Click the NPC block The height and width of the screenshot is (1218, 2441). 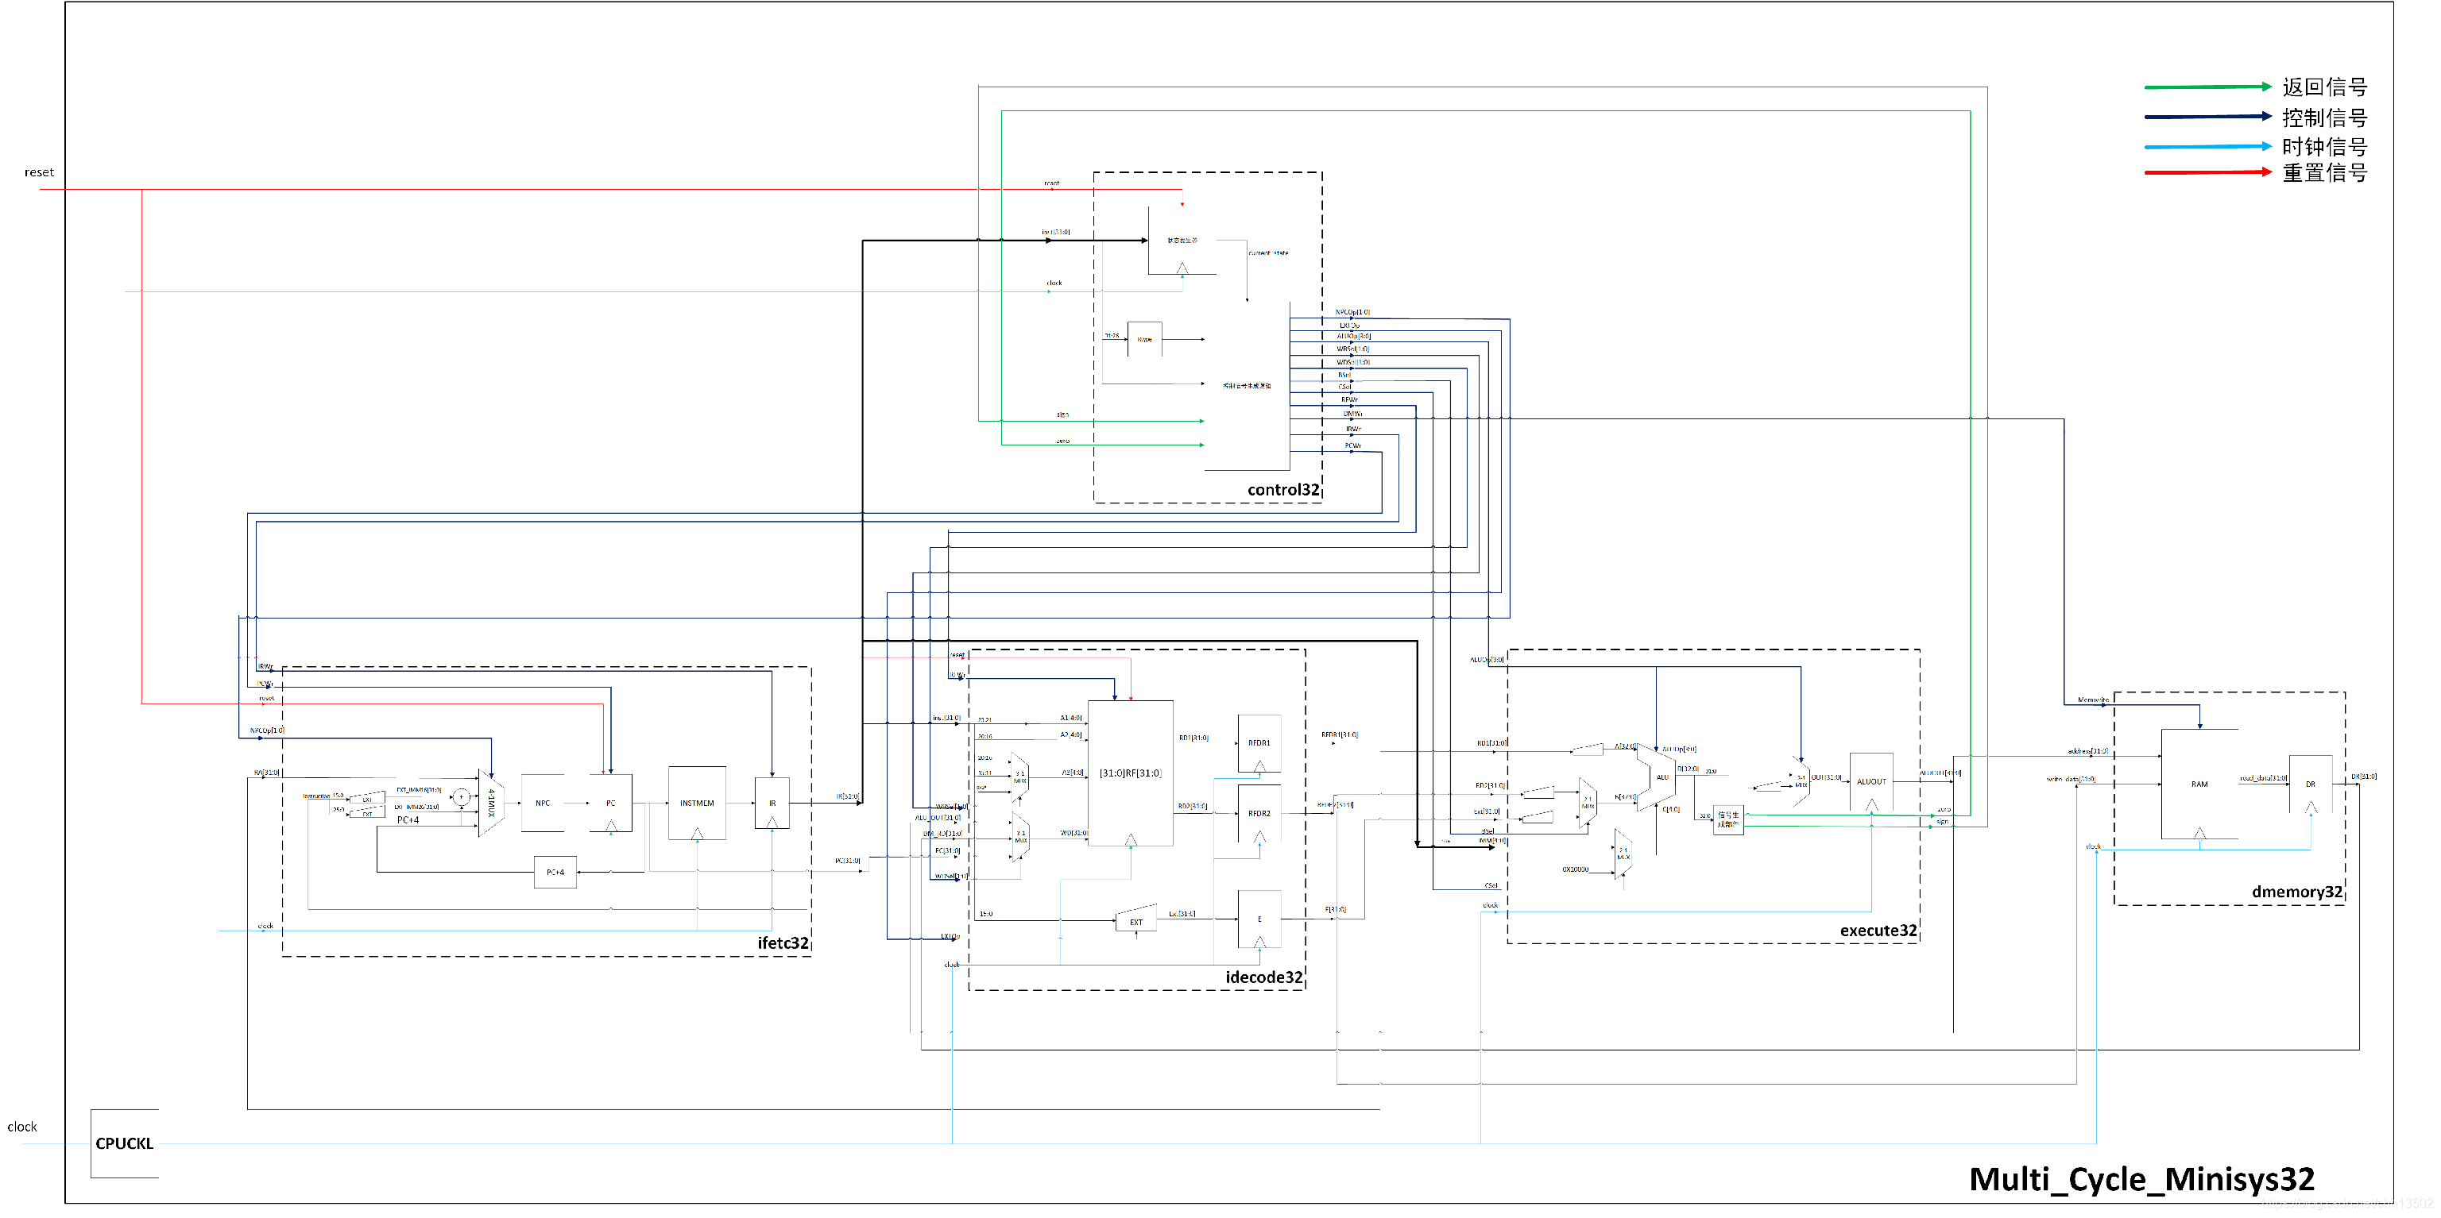pyautogui.click(x=542, y=802)
